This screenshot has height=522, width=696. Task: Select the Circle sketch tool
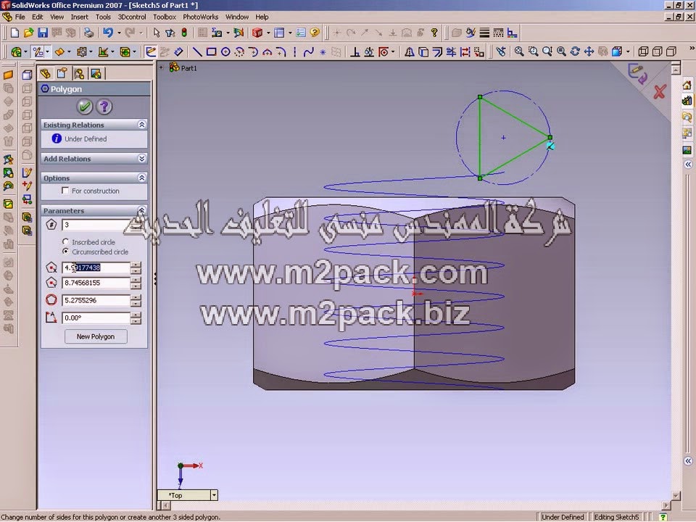pyautogui.click(x=225, y=52)
